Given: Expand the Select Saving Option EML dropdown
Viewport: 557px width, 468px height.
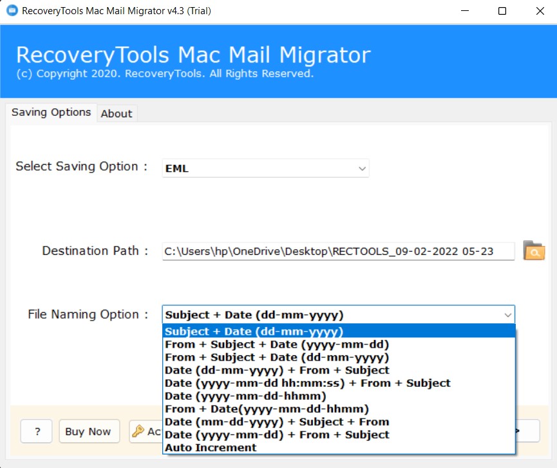Looking at the screenshot, I should coord(265,168).
